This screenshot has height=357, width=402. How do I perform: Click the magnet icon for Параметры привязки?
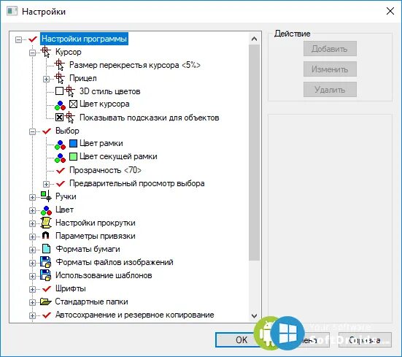[x=46, y=235]
